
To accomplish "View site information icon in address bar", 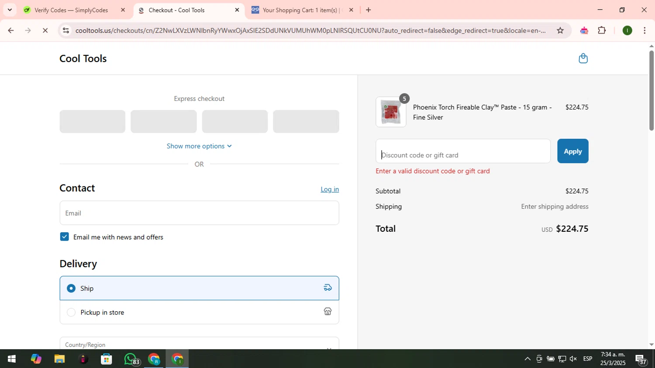I will (66, 30).
